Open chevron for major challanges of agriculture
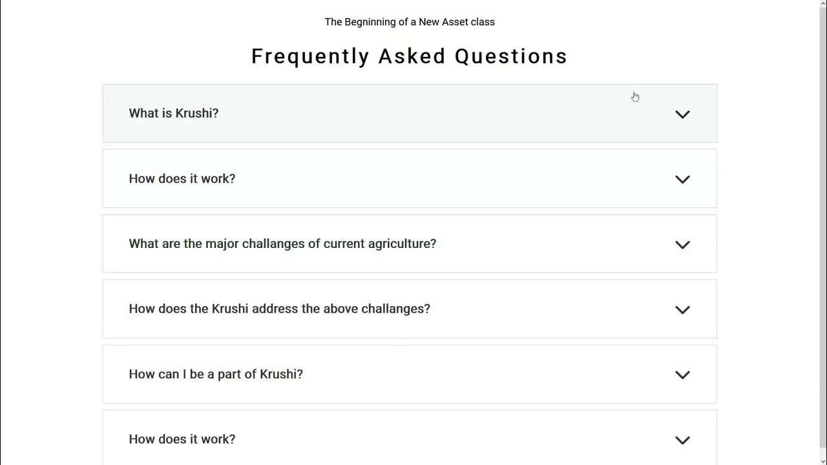Viewport: 827px width, 465px height. pyautogui.click(x=682, y=245)
